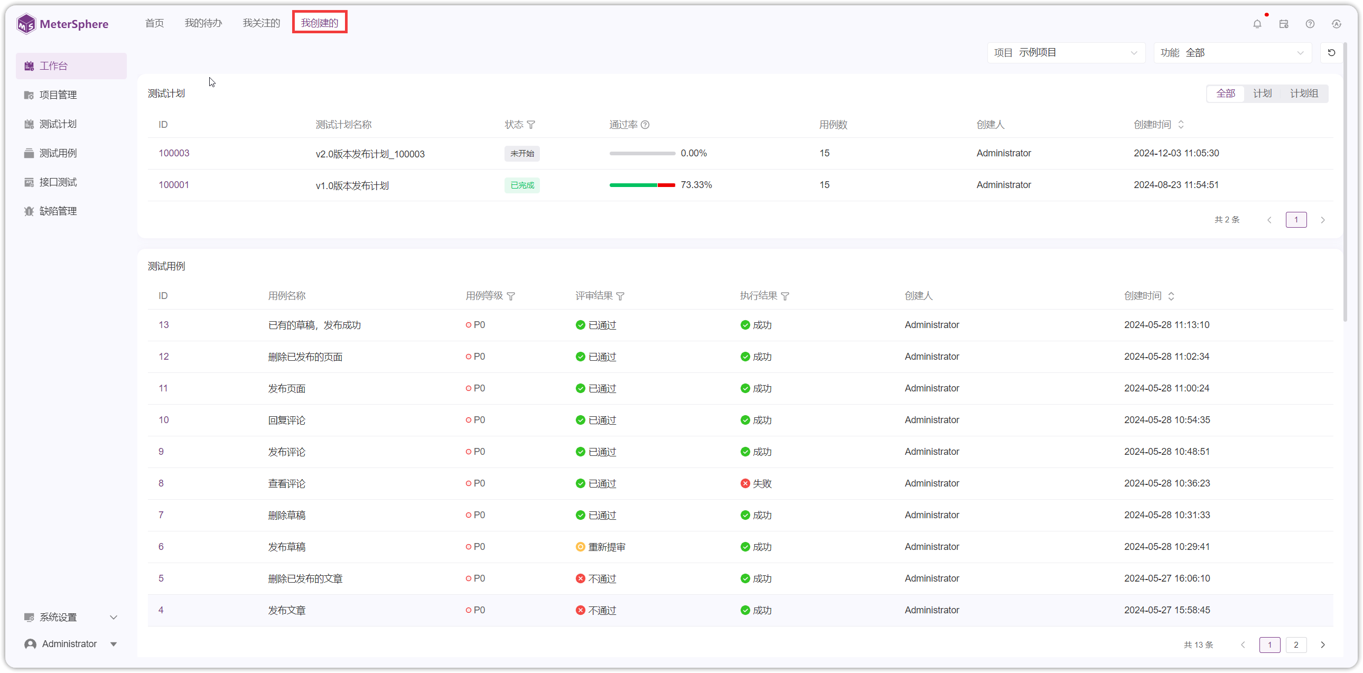
Task: Select 计划组 test plan type toggle
Action: (x=1303, y=94)
